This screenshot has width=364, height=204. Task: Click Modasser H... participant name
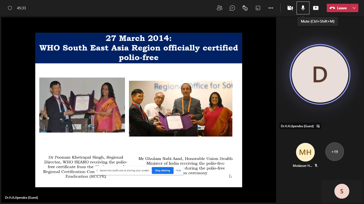[302, 166]
